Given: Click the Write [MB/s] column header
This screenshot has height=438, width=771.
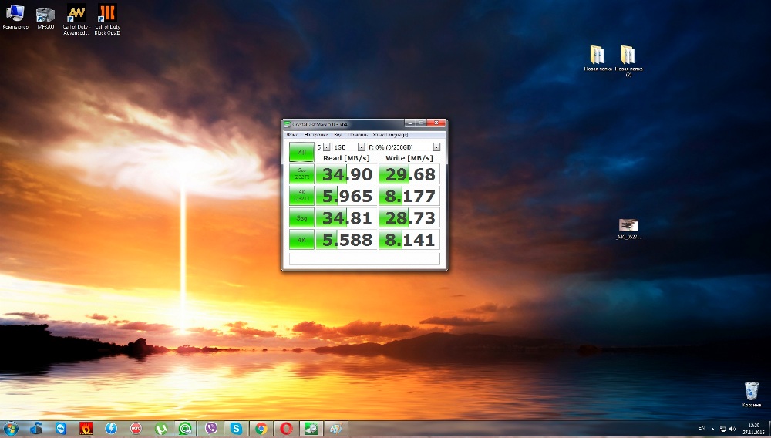Looking at the screenshot, I should click(409, 158).
